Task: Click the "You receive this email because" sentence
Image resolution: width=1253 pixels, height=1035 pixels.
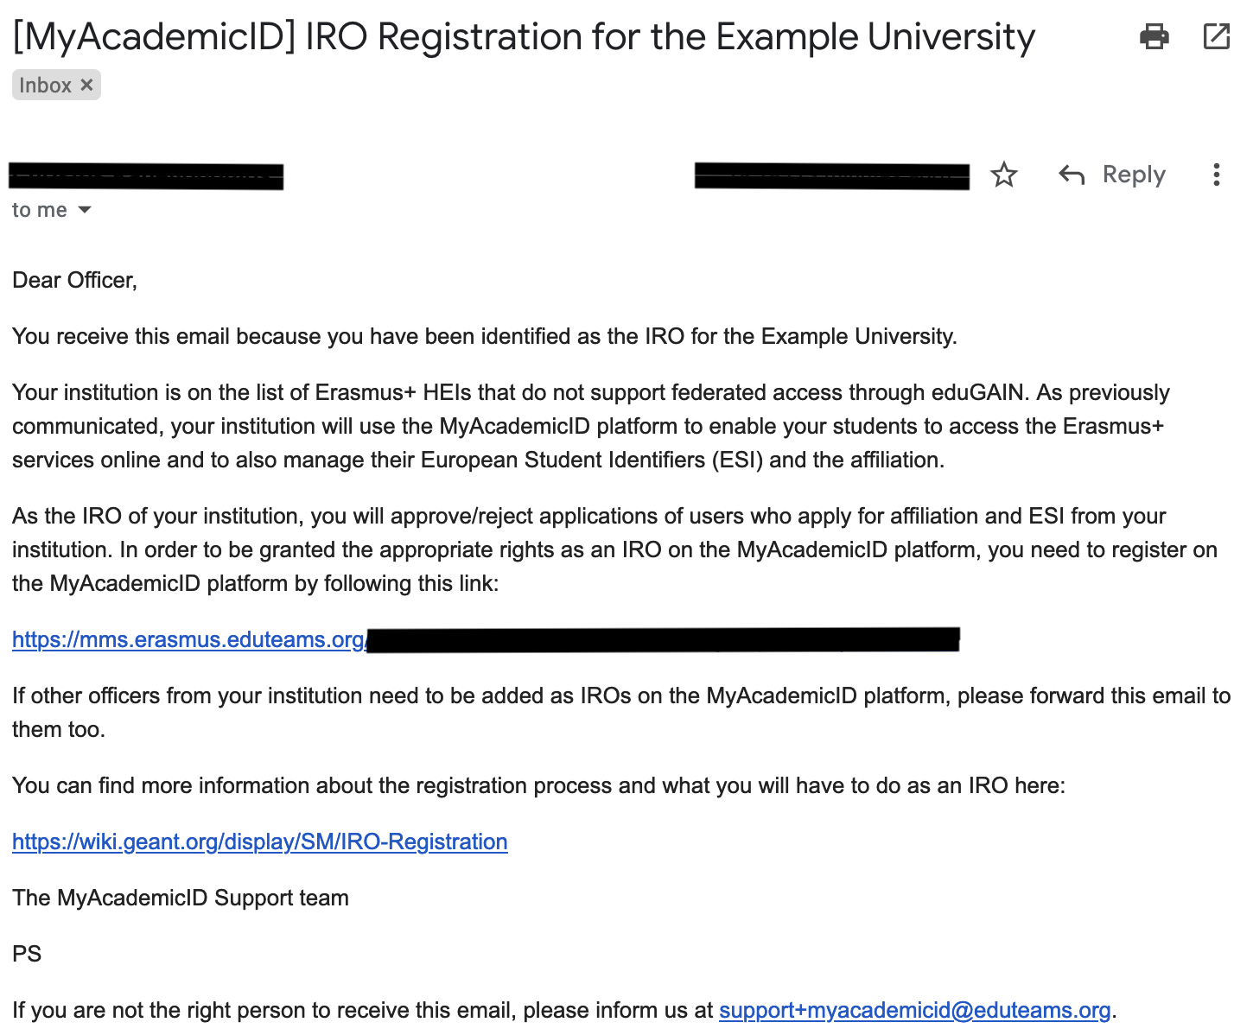Action: pos(484,336)
